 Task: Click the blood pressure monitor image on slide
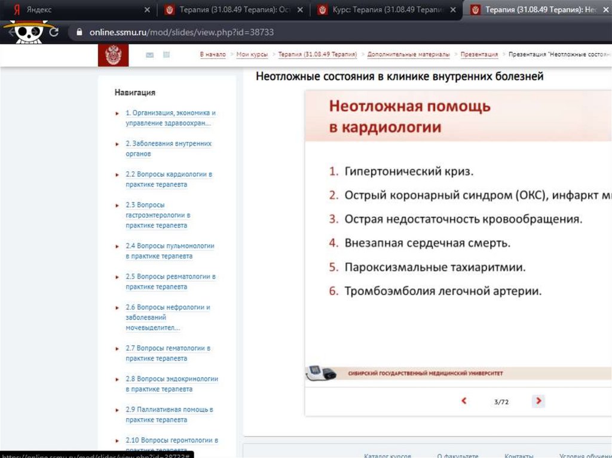pyautogui.click(x=320, y=373)
